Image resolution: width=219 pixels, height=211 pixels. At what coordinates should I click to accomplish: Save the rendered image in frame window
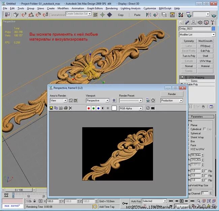click(x=51, y=108)
